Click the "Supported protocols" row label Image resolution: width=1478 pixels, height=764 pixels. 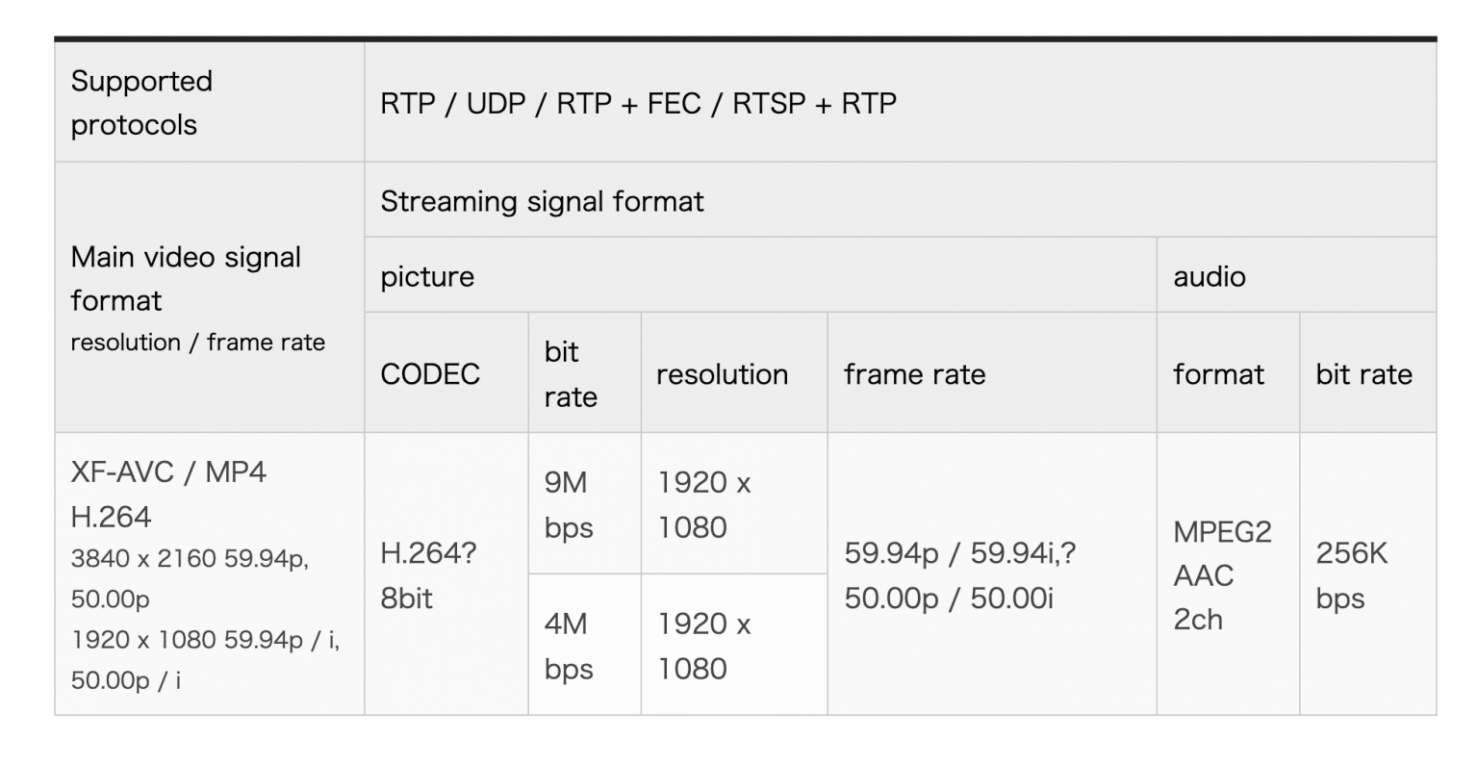point(141,103)
